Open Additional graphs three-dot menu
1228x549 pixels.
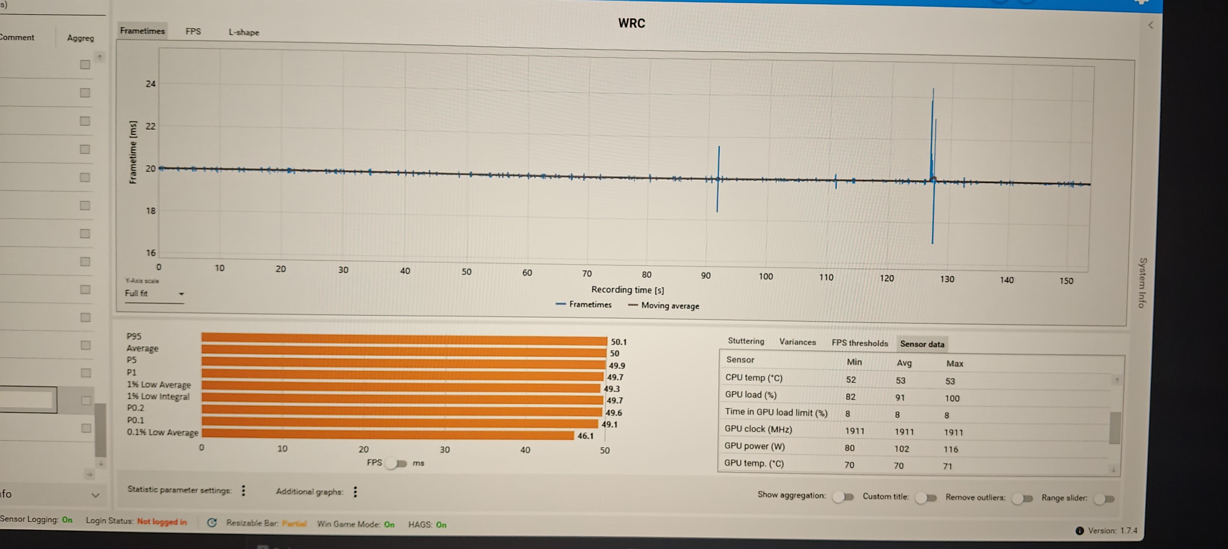tap(355, 492)
